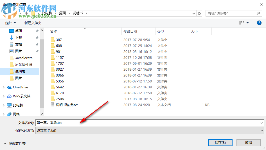Select 文档 in quick access

point(19,44)
